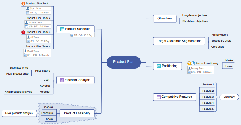The image size is (241, 125).
Task: Select the Product Feasibility node
Action: click(x=77, y=113)
